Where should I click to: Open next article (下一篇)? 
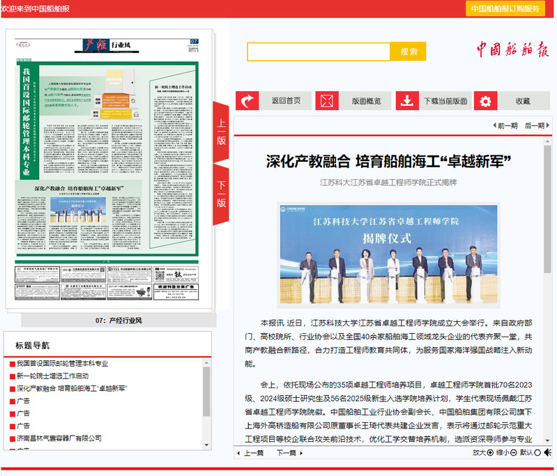pyautogui.click(x=289, y=452)
